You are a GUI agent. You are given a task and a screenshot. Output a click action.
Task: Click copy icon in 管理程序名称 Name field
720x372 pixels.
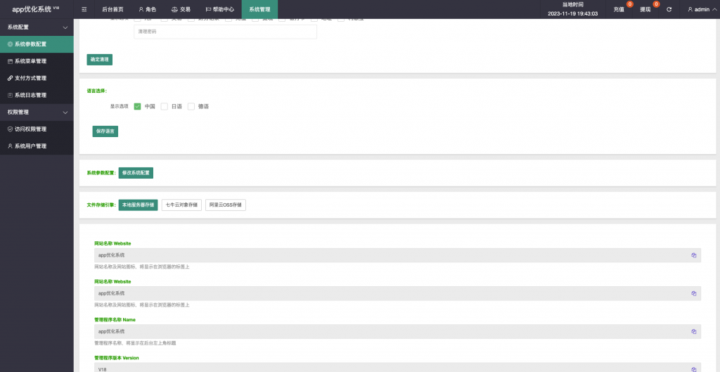pyautogui.click(x=693, y=331)
